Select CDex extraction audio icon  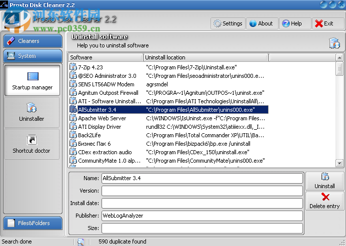pos(73,152)
